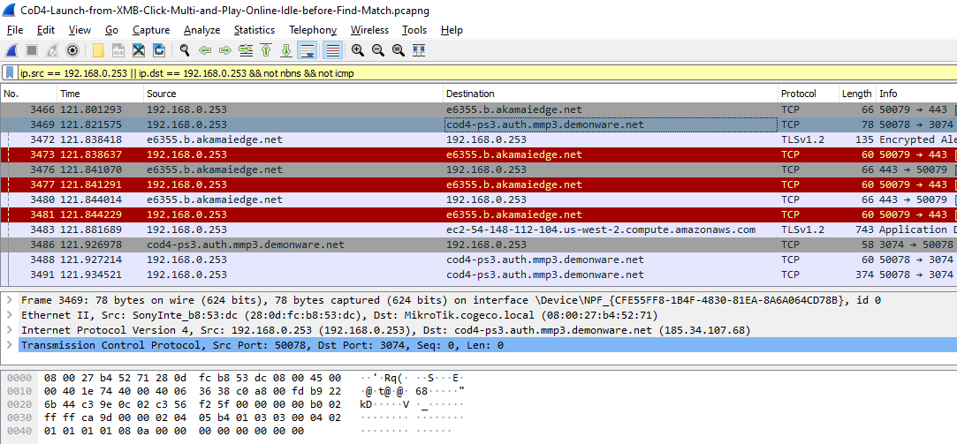Open the Tools menu
This screenshot has height=444, width=957.
pyautogui.click(x=415, y=30)
